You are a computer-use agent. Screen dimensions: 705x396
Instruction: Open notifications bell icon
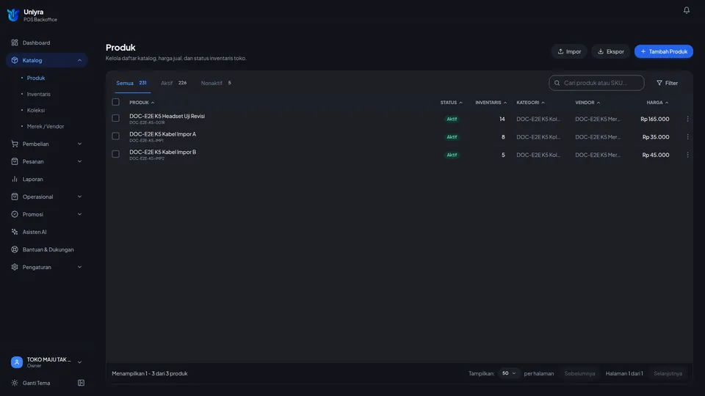(686, 10)
